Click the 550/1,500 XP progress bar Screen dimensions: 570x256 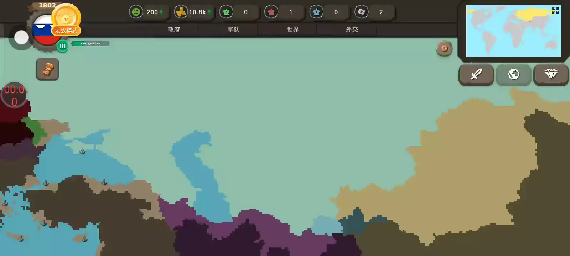(90, 43)
